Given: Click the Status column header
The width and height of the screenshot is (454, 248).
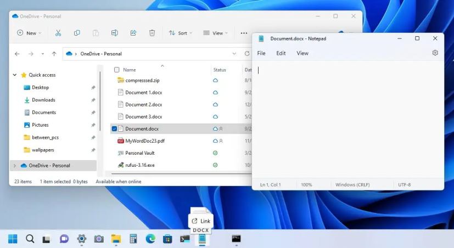Looking at the screenshot, I should pos(220,70).
